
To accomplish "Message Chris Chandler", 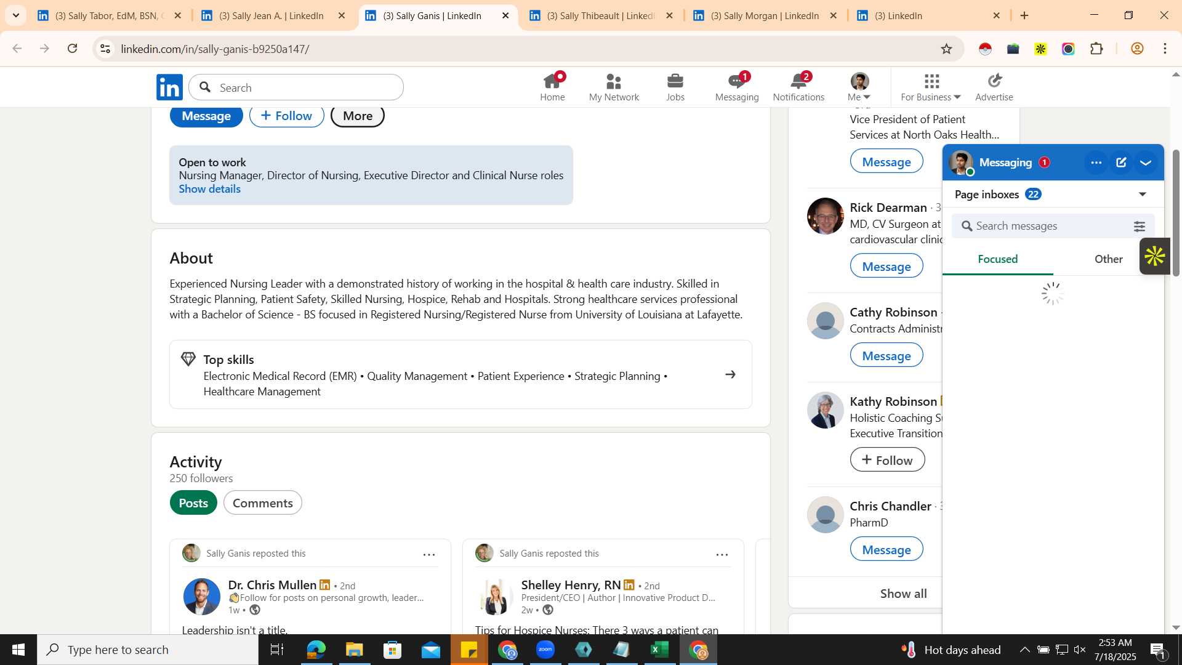I will click(886, 550).
